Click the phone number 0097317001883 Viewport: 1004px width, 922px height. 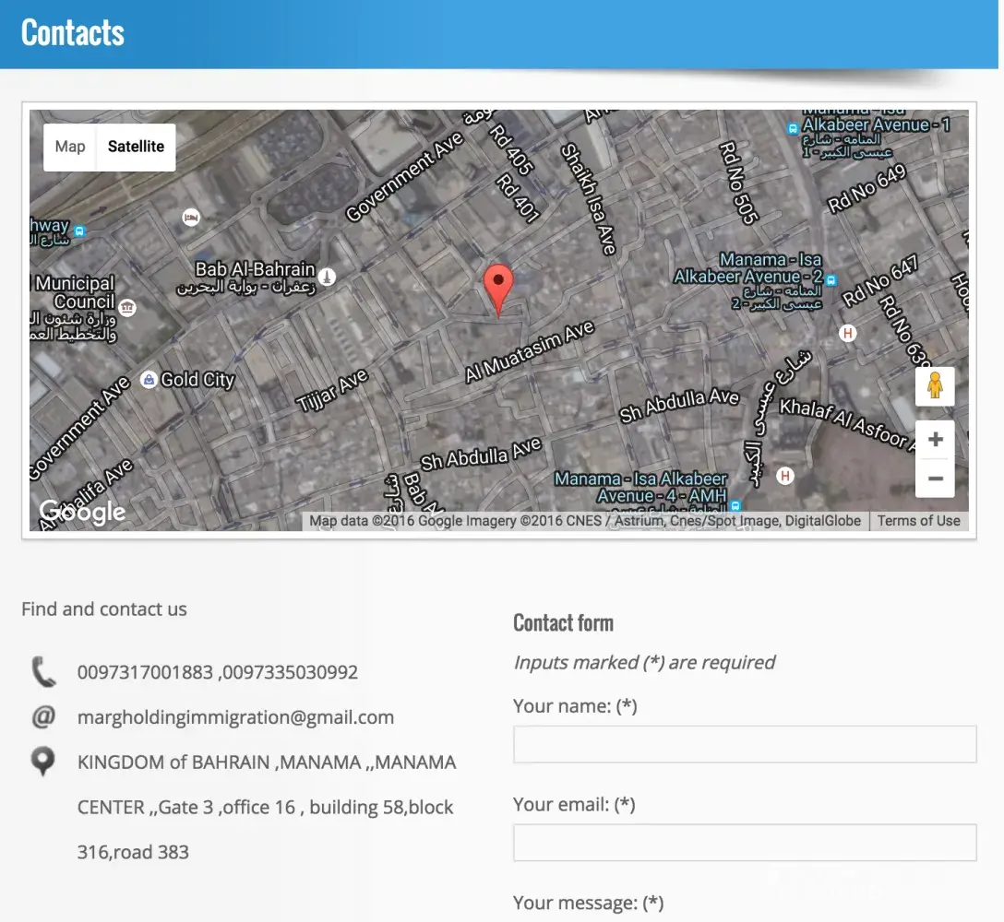pyautogui.click(x=145, y=672)
